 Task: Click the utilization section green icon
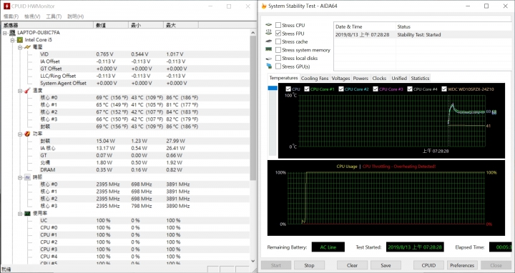(27, 213)
